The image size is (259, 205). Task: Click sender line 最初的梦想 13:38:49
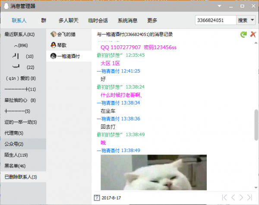pyautogui.click(x=120, y=135)
